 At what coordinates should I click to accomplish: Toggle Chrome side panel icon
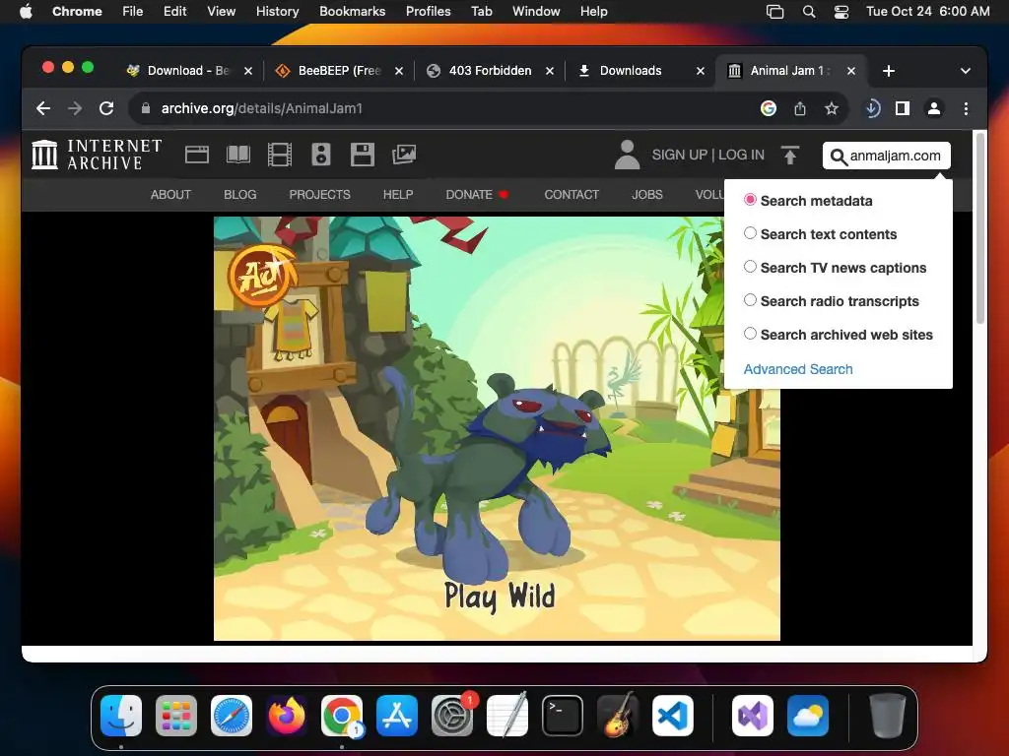click(903, 108)
